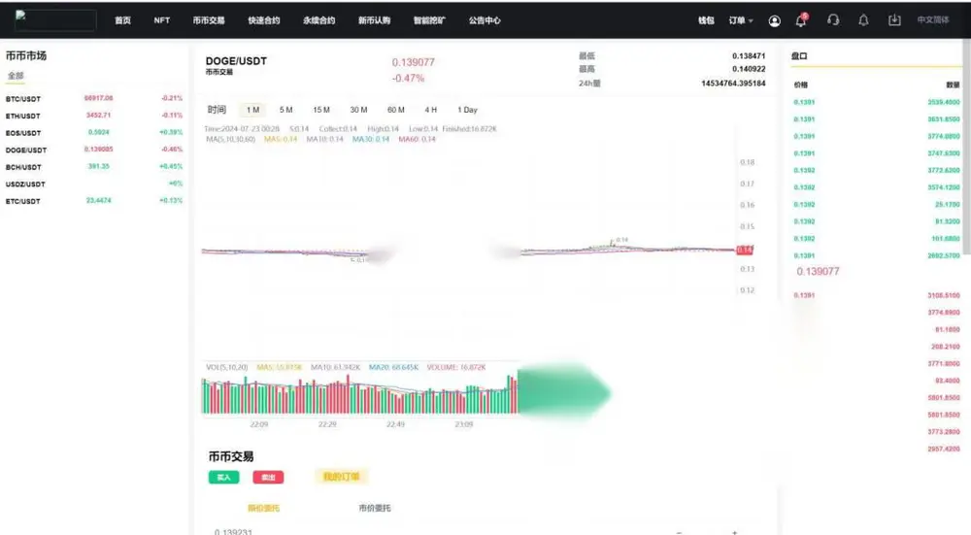Click the volume bar chart area

click(x=359, y=394)
